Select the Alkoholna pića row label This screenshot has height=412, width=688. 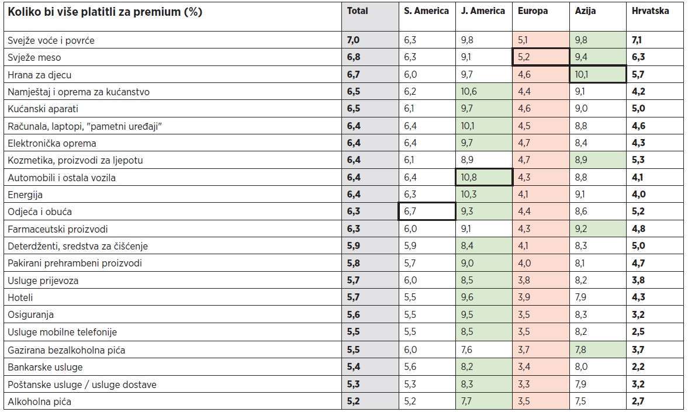pos(40,401)
